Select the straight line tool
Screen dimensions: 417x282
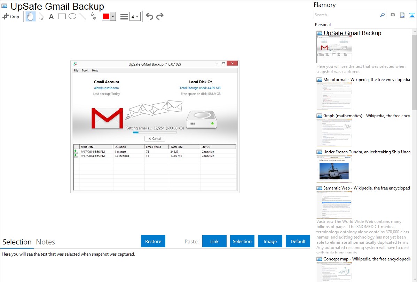tap(83, 16)
